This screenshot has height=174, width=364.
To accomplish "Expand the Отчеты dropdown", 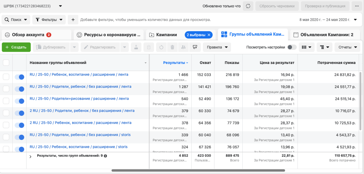I will [347, 47].
